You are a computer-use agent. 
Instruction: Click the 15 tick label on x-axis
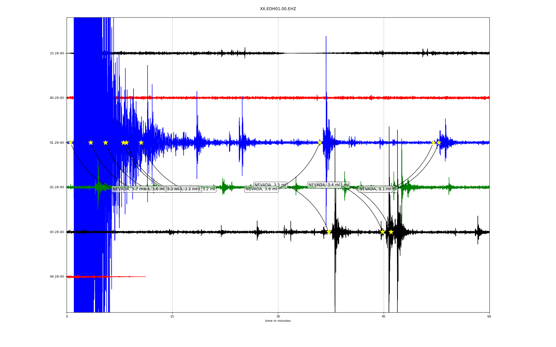(x=172, y=316)
